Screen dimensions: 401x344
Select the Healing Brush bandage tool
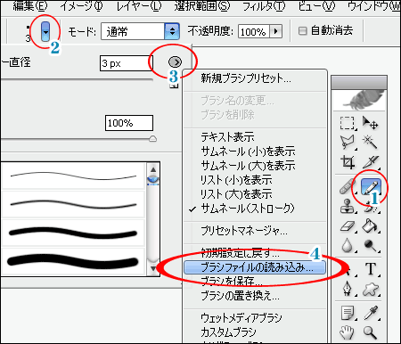pyautogui.click(x=348, y=187)
